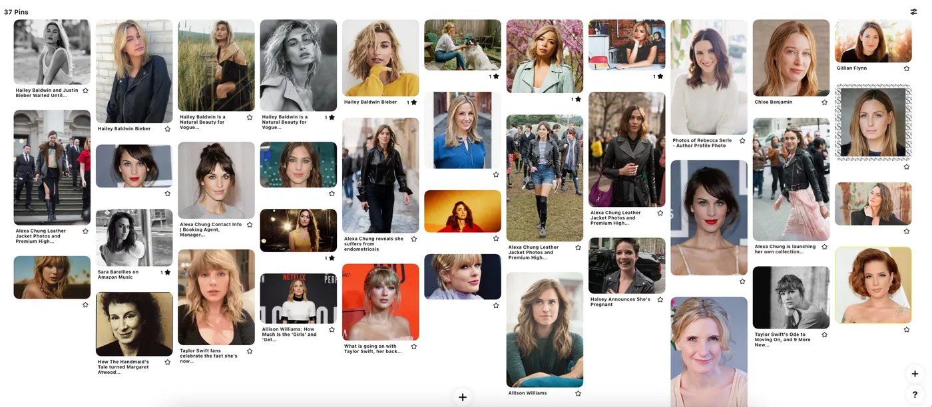Click the 37 Pins count label

tap(16, 12)
